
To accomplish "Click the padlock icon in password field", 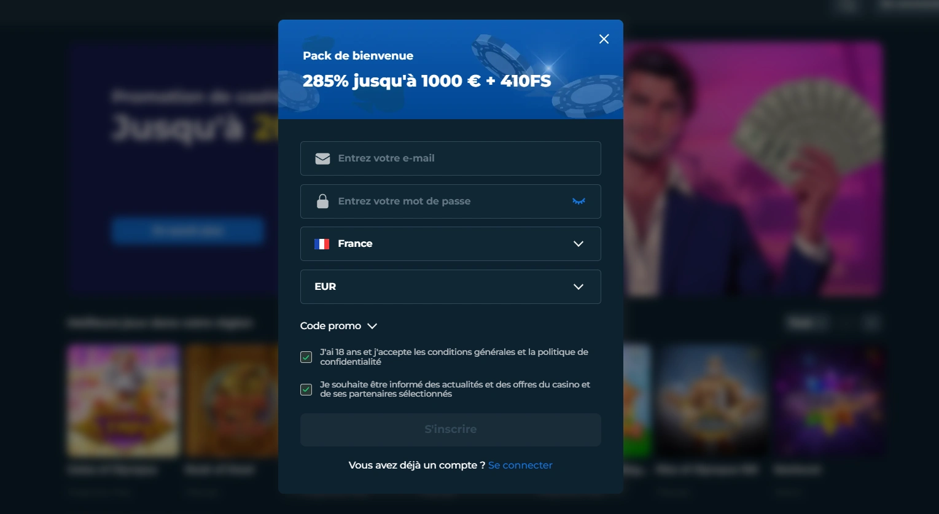I will click(322, 201).
